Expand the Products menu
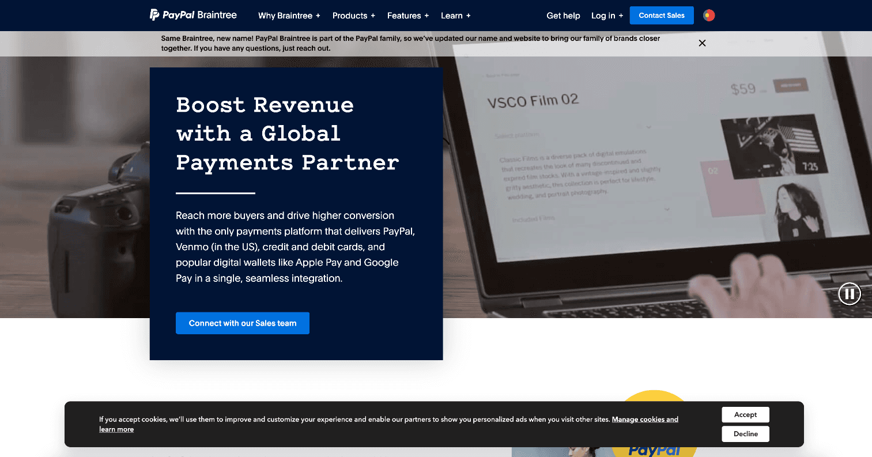This screenshot has width=872, height=457. tap(353, 16)
